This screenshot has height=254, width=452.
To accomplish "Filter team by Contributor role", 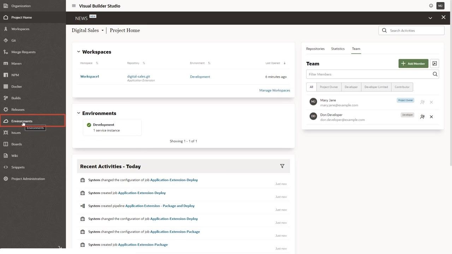I will point(402,87).
